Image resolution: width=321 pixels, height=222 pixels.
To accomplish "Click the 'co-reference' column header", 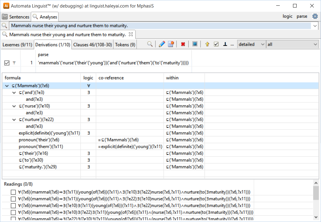I will [130, 78].
